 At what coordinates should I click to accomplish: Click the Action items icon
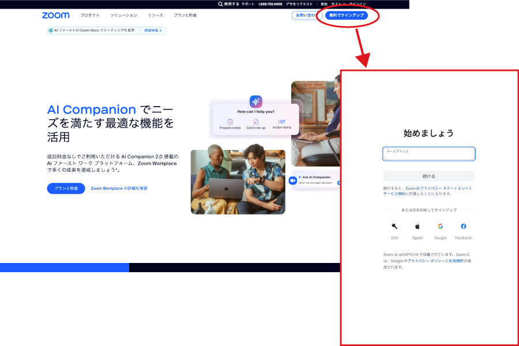282,122
